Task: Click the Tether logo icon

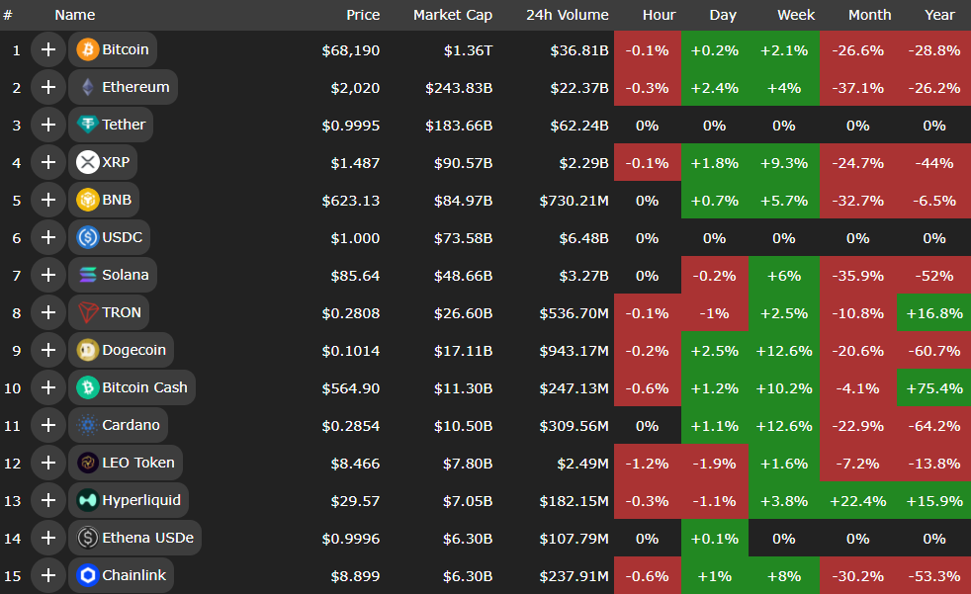Action: tap(87, 125)
